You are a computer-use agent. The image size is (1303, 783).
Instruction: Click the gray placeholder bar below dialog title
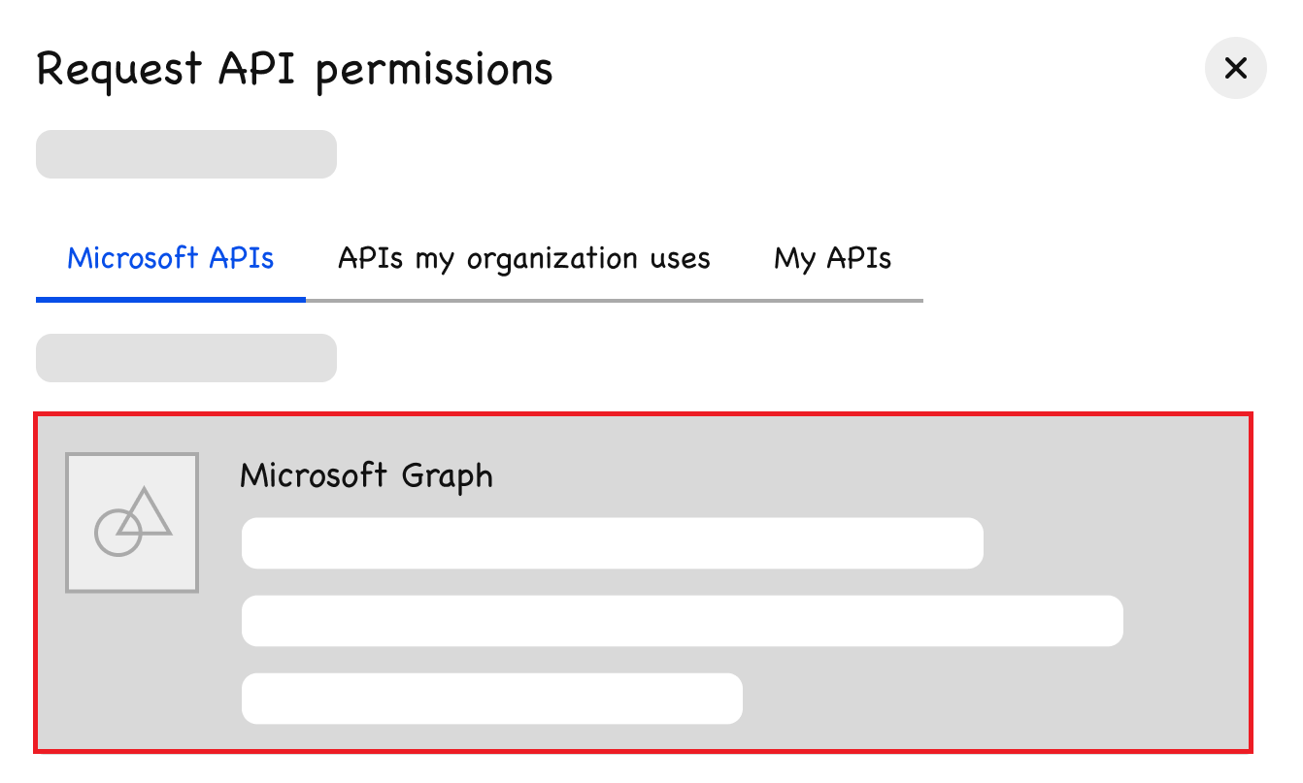pos(185,154)
